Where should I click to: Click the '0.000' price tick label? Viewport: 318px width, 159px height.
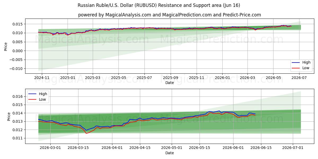coord(18,51)
